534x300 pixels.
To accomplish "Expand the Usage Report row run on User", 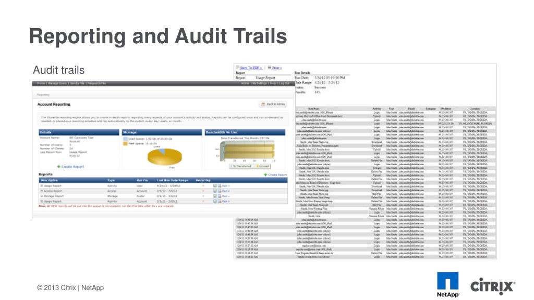I will (42, 186).
